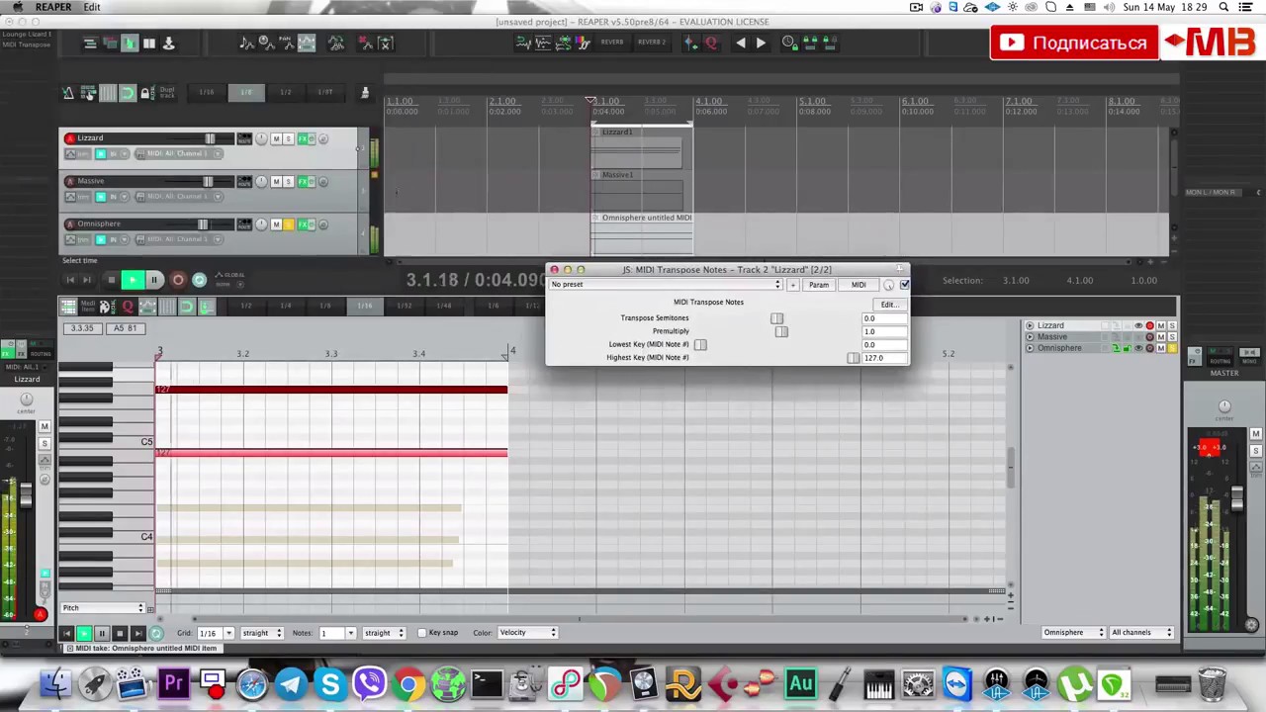1266x712 pixels.
Task: Click the green play button in main transport
Action: click(x=133, y=280)
